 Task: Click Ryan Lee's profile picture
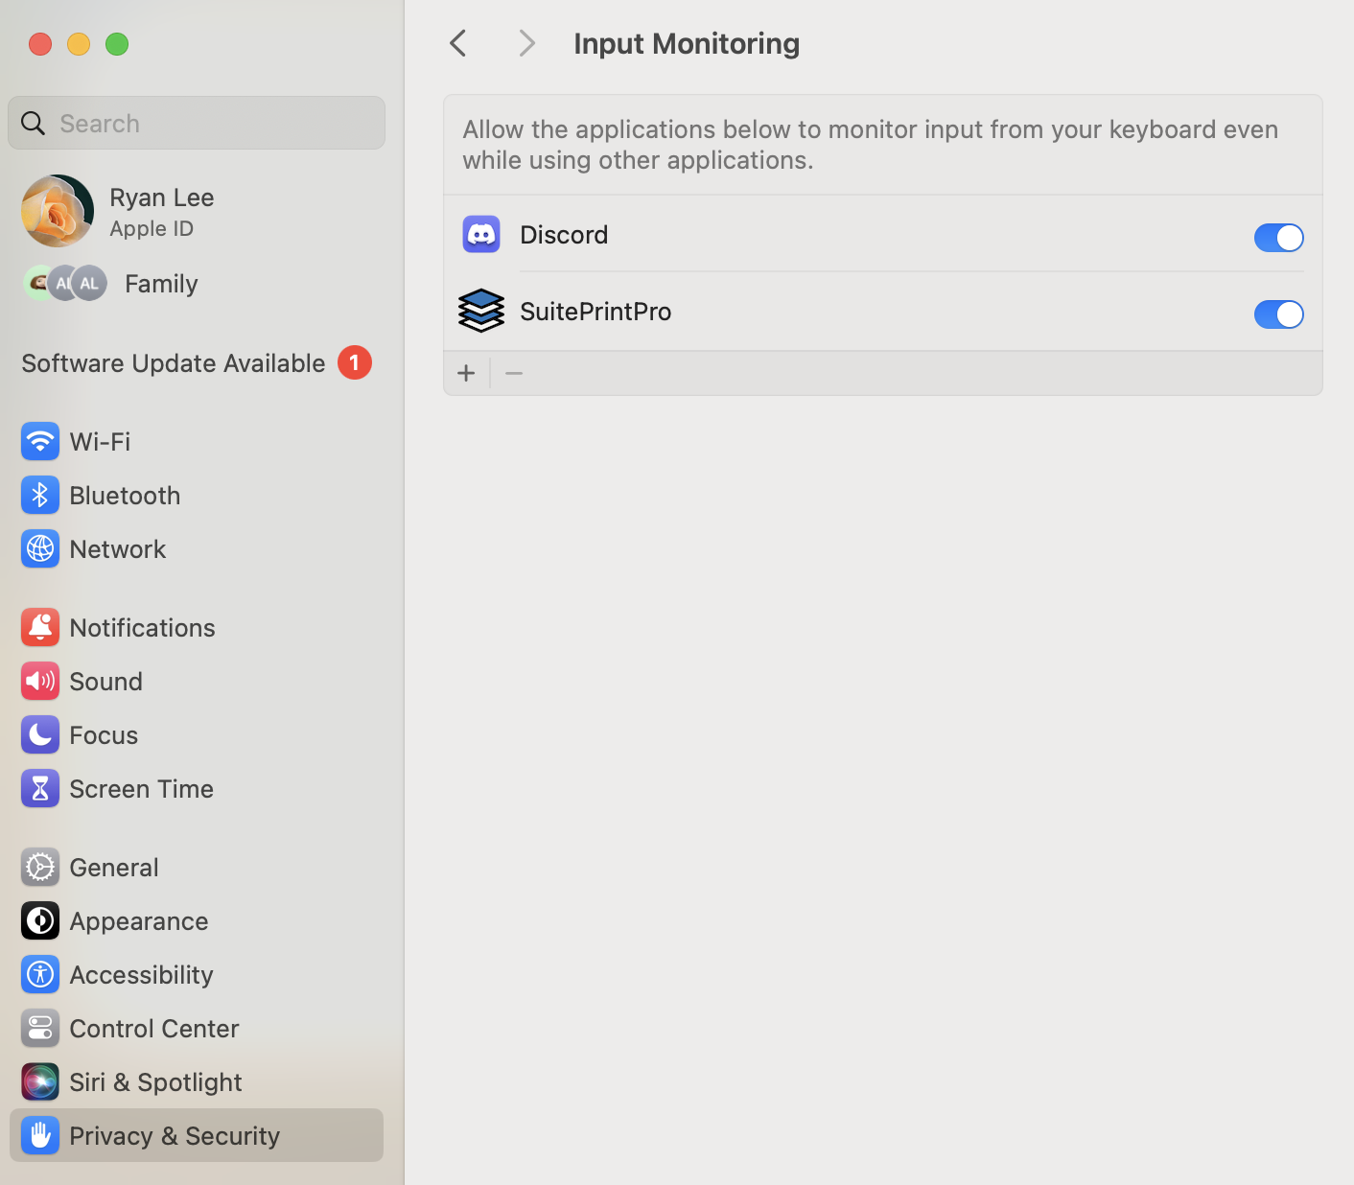58,211
